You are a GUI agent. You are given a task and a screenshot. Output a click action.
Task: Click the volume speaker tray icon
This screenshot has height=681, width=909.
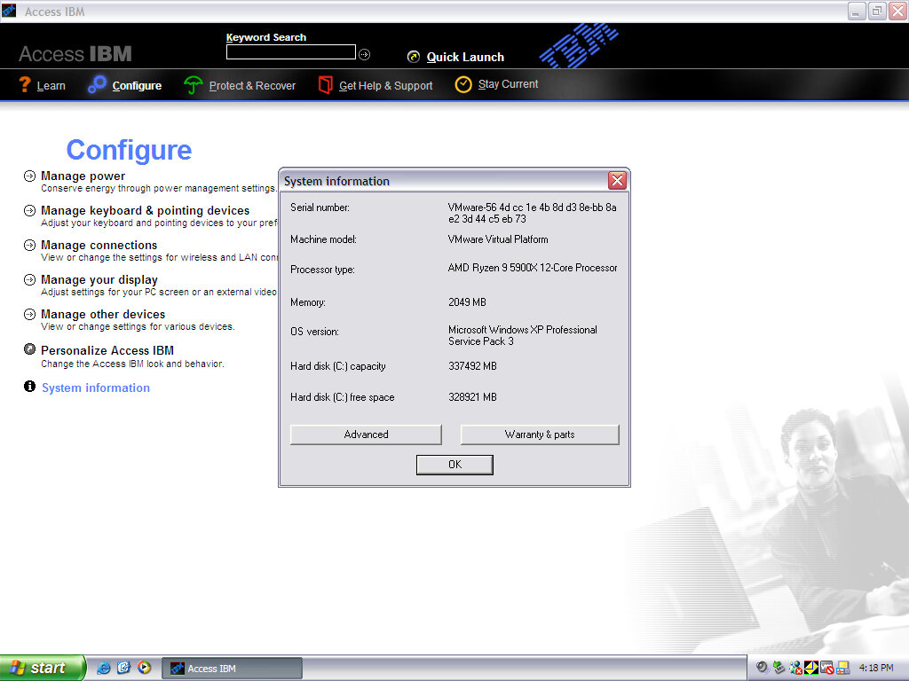point(763,668)
